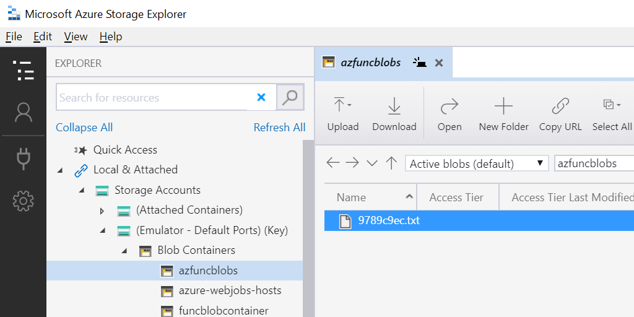Open the Select All dropdown
The width and height of the screenshot is (634, 317).
(x=612, y=114)
